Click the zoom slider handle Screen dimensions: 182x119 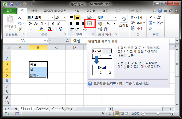(x=158, y=114)
